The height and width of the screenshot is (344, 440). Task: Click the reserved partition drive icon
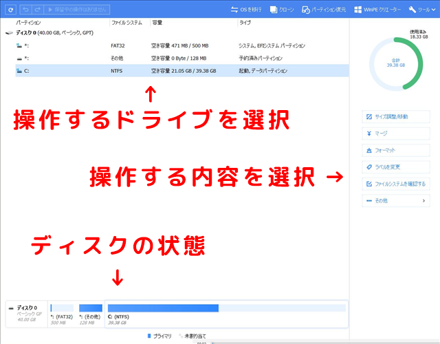click(x=19, y=58)
